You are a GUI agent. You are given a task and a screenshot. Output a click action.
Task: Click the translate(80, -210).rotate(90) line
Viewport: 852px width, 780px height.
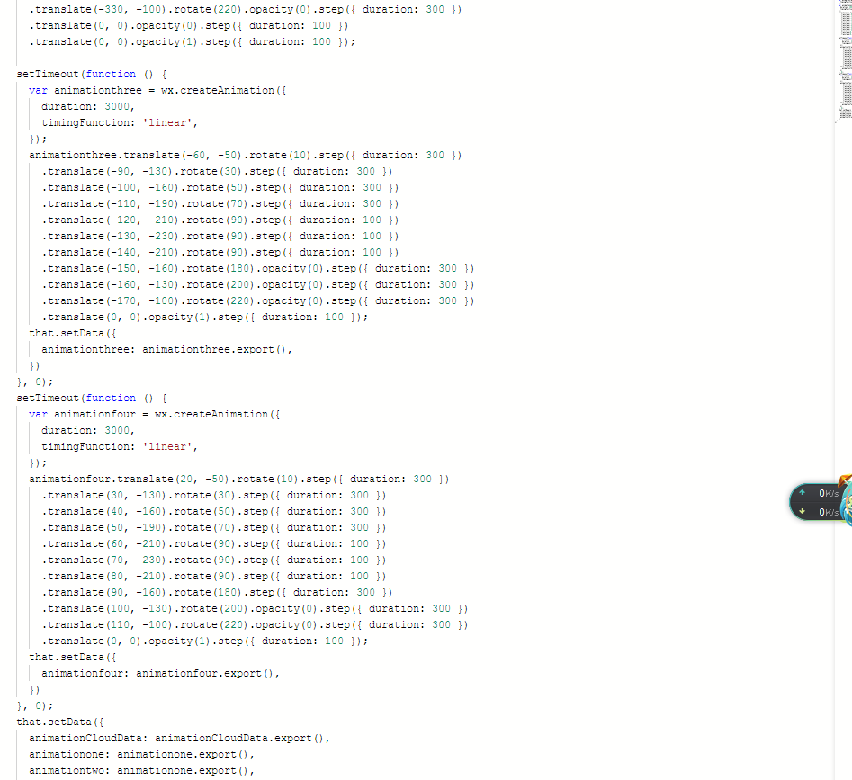coord(214,577)
